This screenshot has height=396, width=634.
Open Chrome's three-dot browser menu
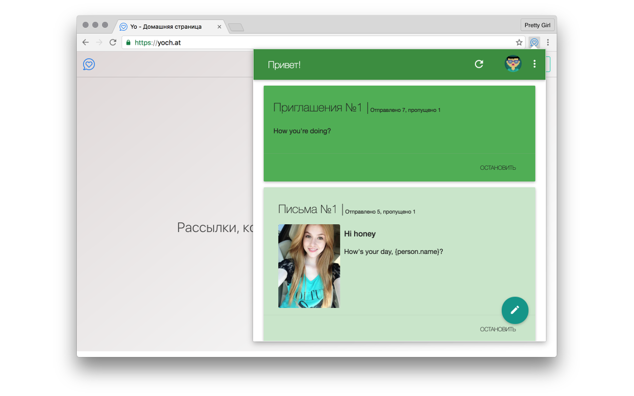(547, 43)
